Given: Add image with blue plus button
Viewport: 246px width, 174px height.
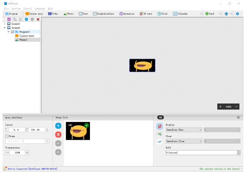Looking at the screenshot, I should click(x=58, y=126).
